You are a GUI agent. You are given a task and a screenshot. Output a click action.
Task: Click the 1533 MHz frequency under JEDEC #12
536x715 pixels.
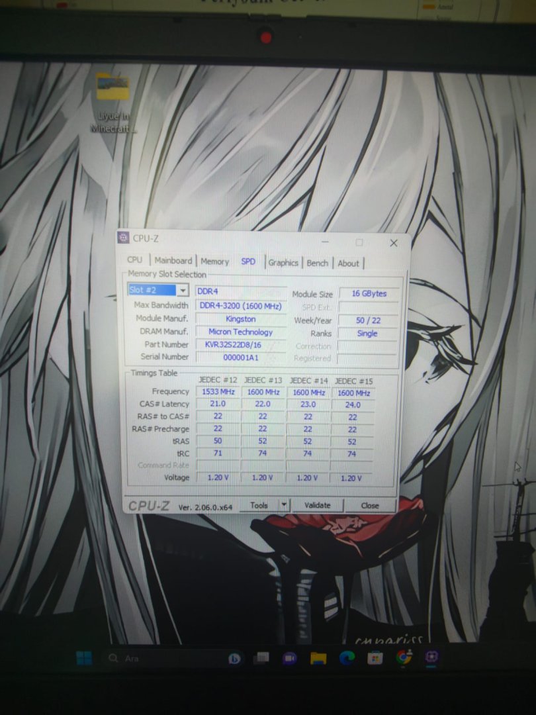point(218,392)
